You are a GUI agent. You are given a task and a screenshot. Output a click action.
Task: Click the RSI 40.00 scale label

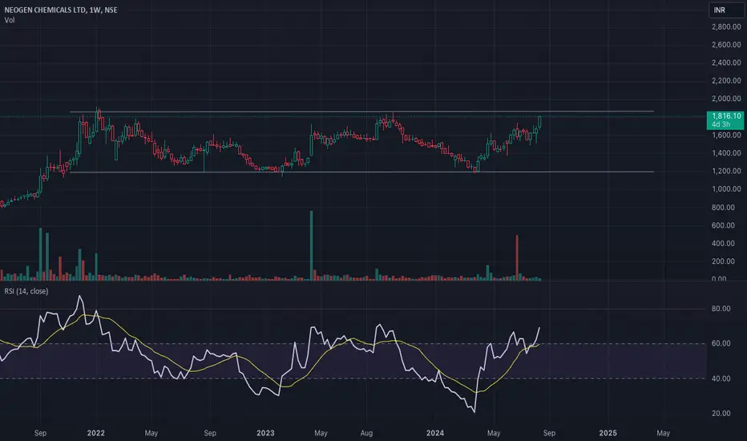coord(721,378)
